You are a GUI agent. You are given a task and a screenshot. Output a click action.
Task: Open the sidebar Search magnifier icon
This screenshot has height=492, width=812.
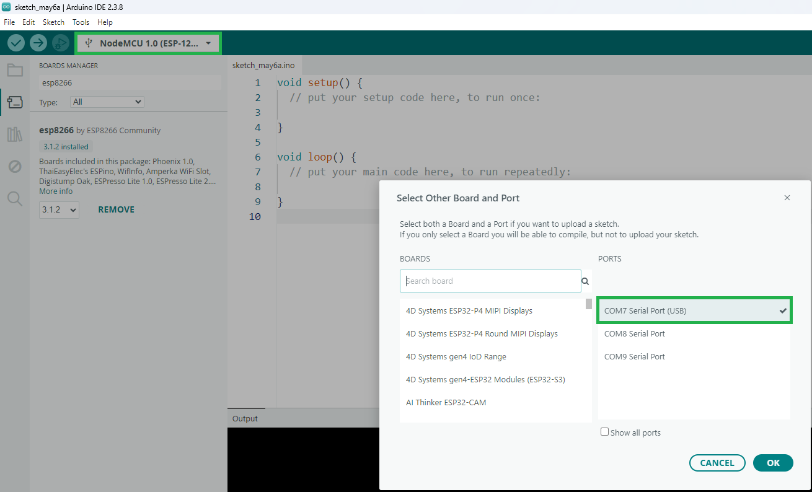pyautogui.click(x=15, y=199)
